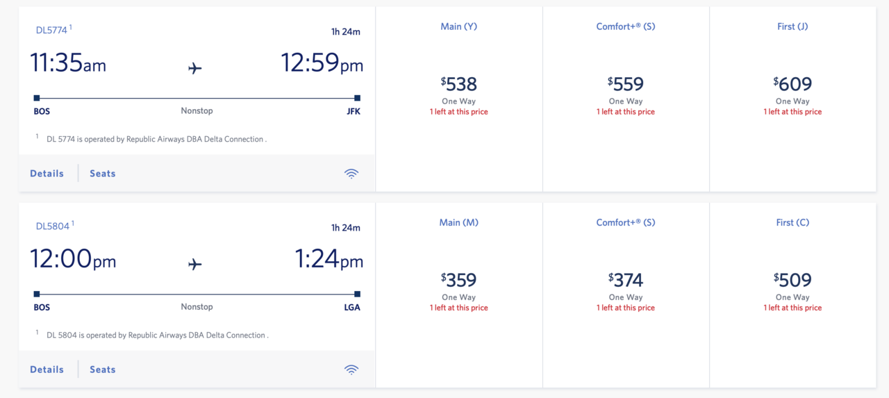Click airplane icon on BOS to LGA flight

coord(195,264)
